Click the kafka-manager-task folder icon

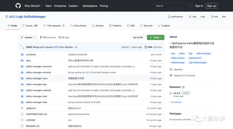[x=22, y=96]
